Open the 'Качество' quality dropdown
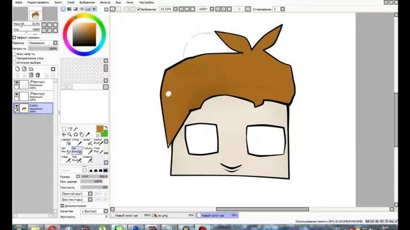The height and width of the screenshot is (230, 410). 94,211
